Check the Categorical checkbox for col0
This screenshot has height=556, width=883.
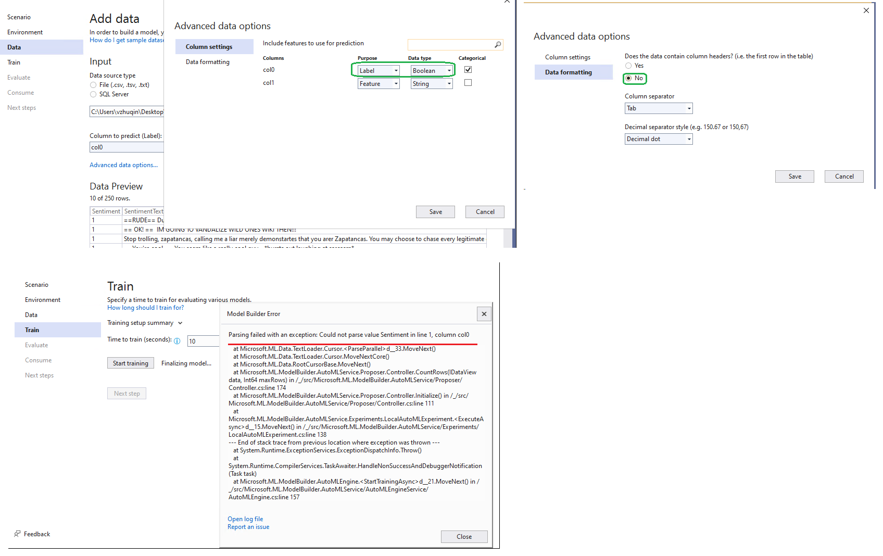[468, 69]
